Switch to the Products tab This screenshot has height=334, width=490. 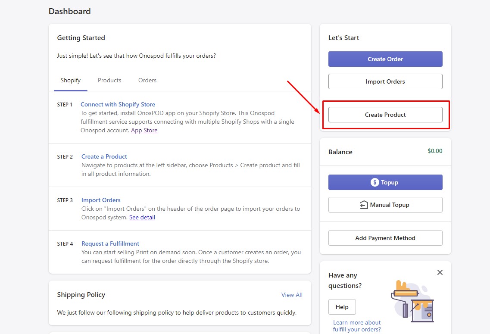pos(109,80)
